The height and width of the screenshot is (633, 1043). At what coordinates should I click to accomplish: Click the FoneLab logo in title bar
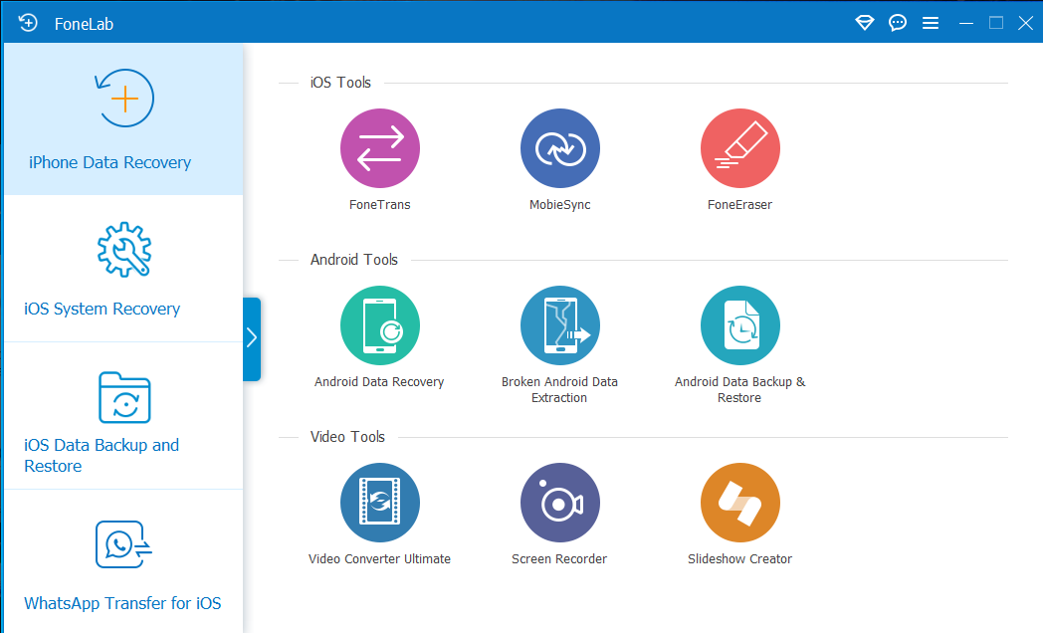coord(28,22)
